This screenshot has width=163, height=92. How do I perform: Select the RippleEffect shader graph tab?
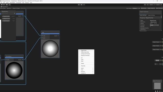[x=4, y=7]
